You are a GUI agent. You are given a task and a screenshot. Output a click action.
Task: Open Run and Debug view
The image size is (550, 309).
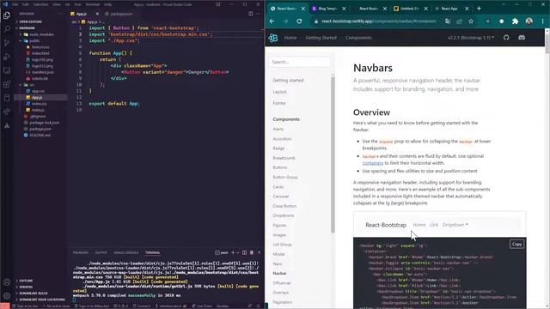(x=7, y=57)
